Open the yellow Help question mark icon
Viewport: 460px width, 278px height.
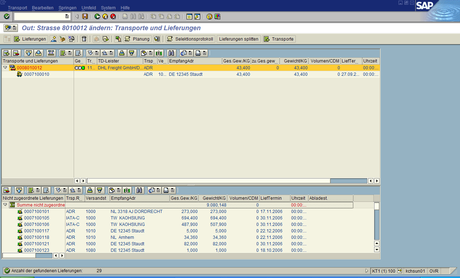coord(209,17)
